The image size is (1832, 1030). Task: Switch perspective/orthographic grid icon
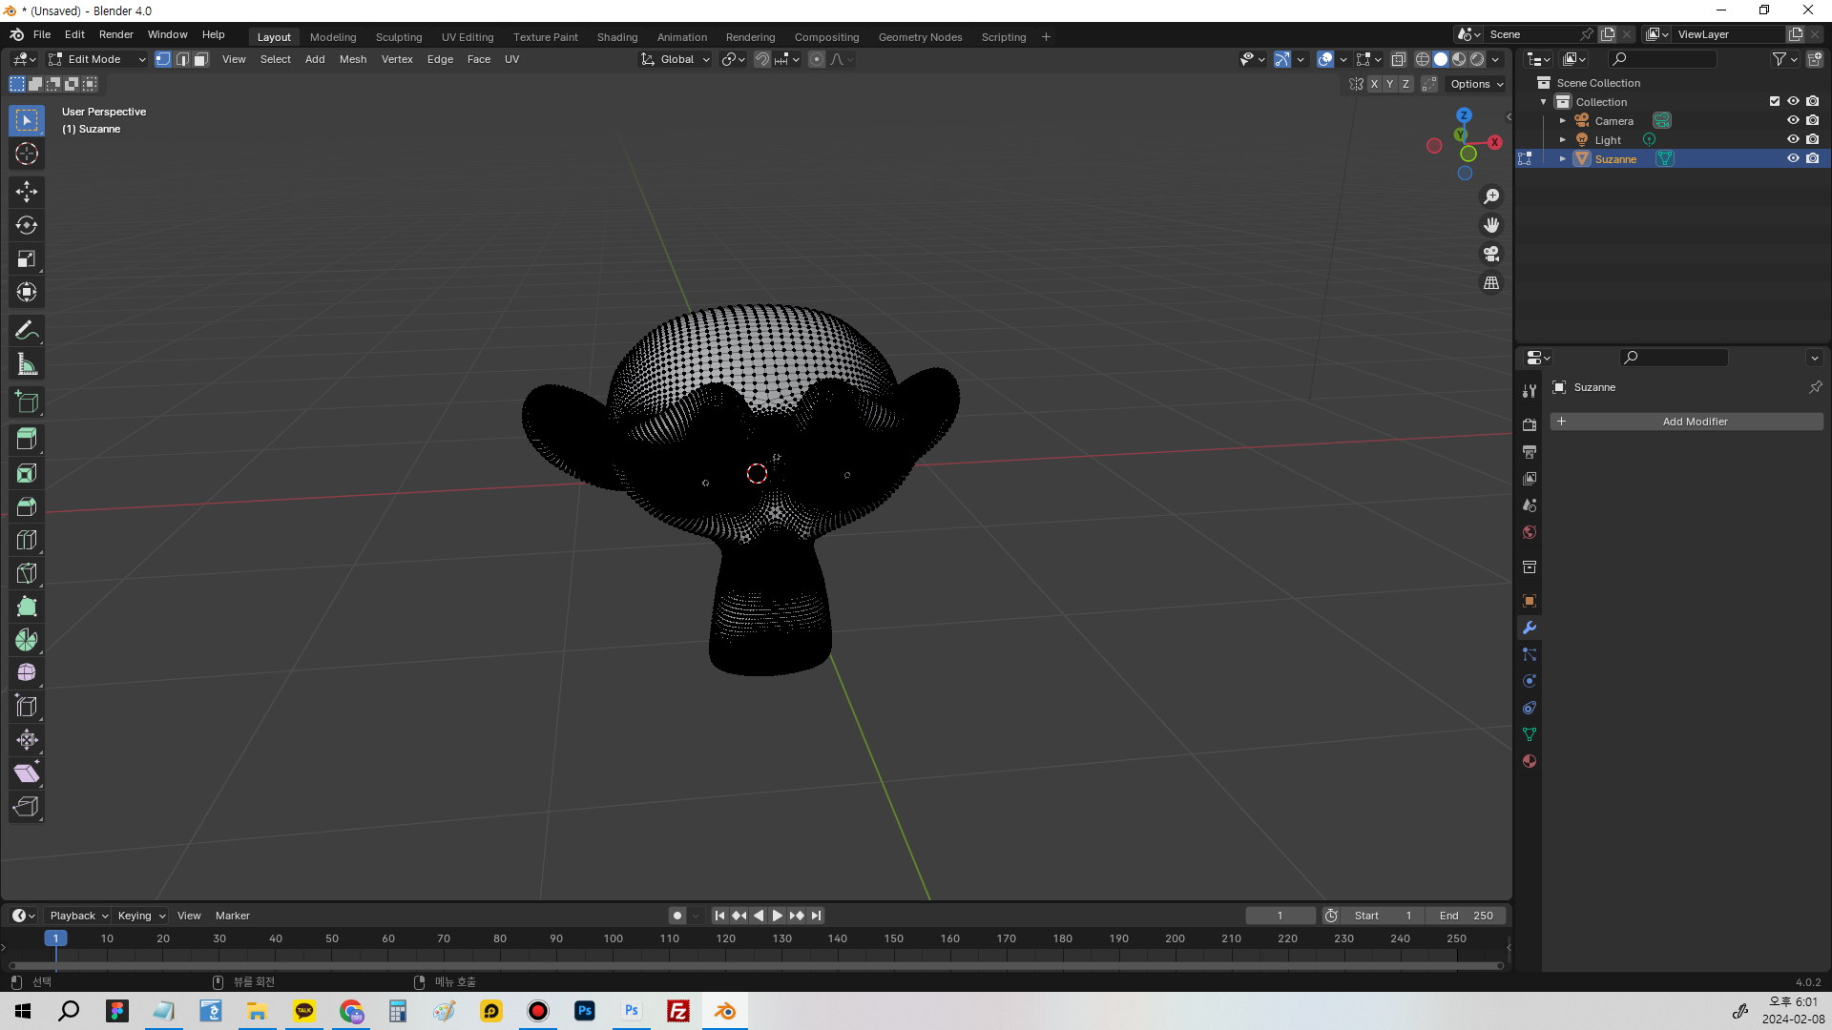point(1491,283)
